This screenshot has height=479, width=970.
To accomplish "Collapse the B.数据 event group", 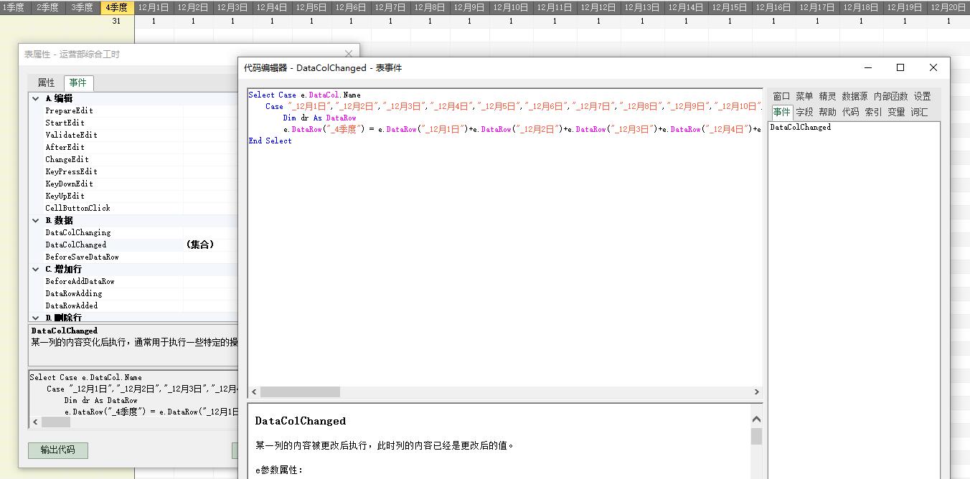I will [36, 220].
